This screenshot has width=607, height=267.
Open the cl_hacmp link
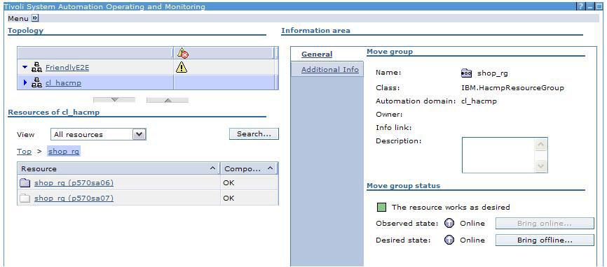[64, 82]
